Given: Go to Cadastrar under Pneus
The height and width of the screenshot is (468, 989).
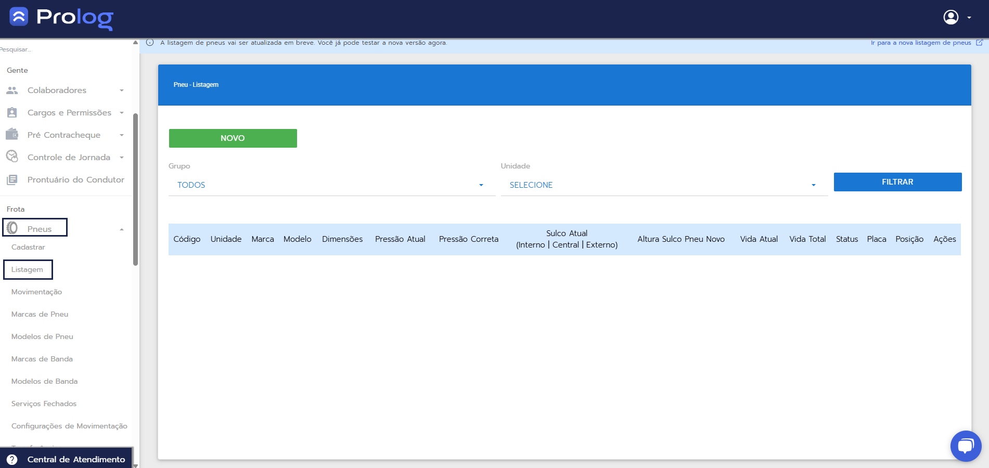Looking at the screenshot, I should point(28,248).
